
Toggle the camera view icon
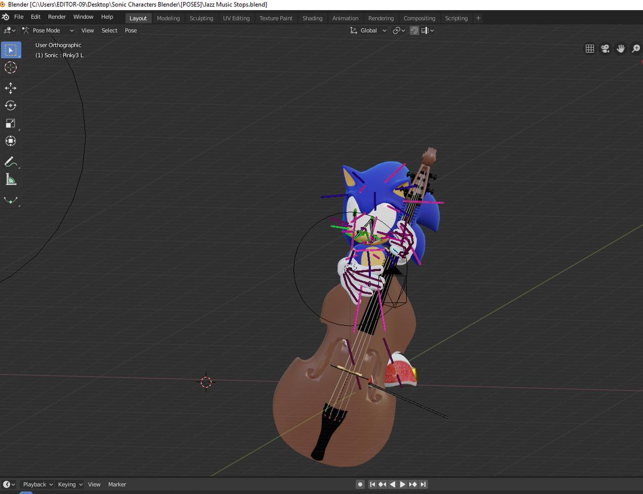click(605, 49)
